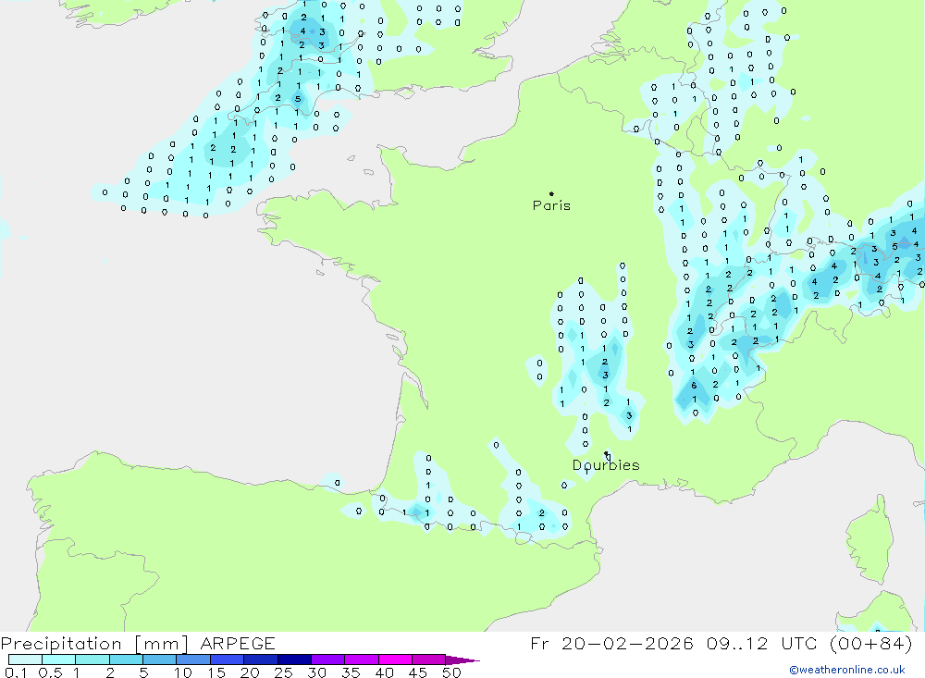Click the legend arrow tip above 50
The image size is (925, 678).
(x=463, y=660)
